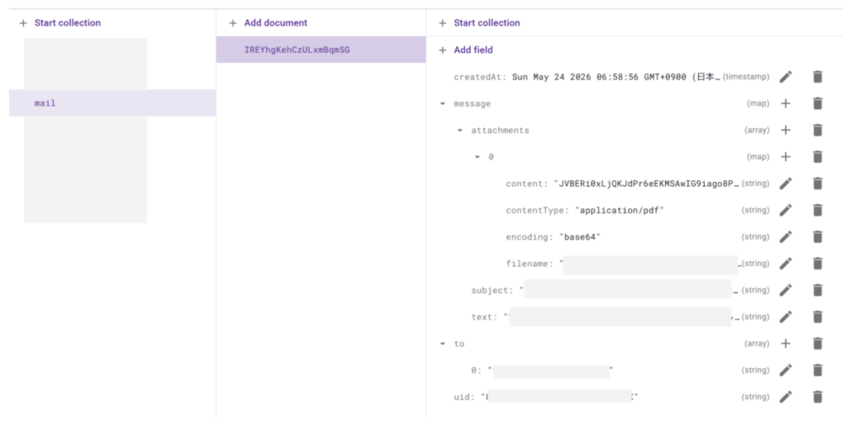Delete the encoding field
The height and width of the screenshot is (429, 843).
[817, 237]
